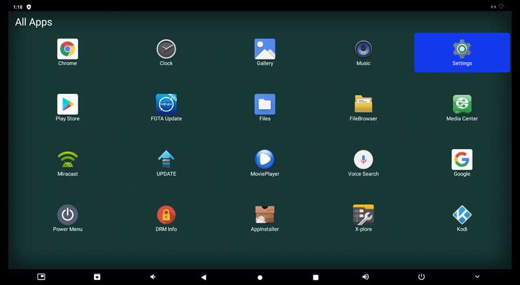Open recent apps with square button
Image resolution: width=520 pixels, height=285 pixels.
(315, 277)
